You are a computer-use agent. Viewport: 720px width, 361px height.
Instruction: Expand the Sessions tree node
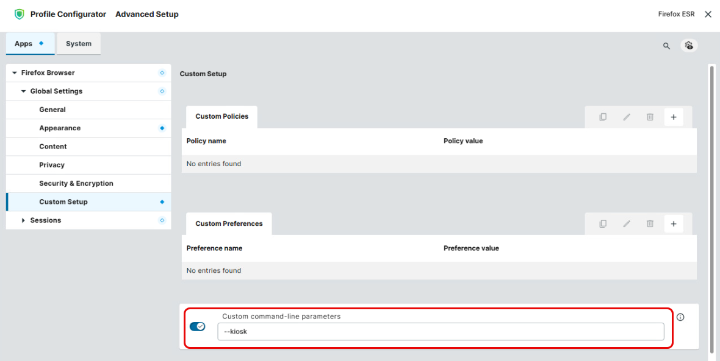[23, 220]
